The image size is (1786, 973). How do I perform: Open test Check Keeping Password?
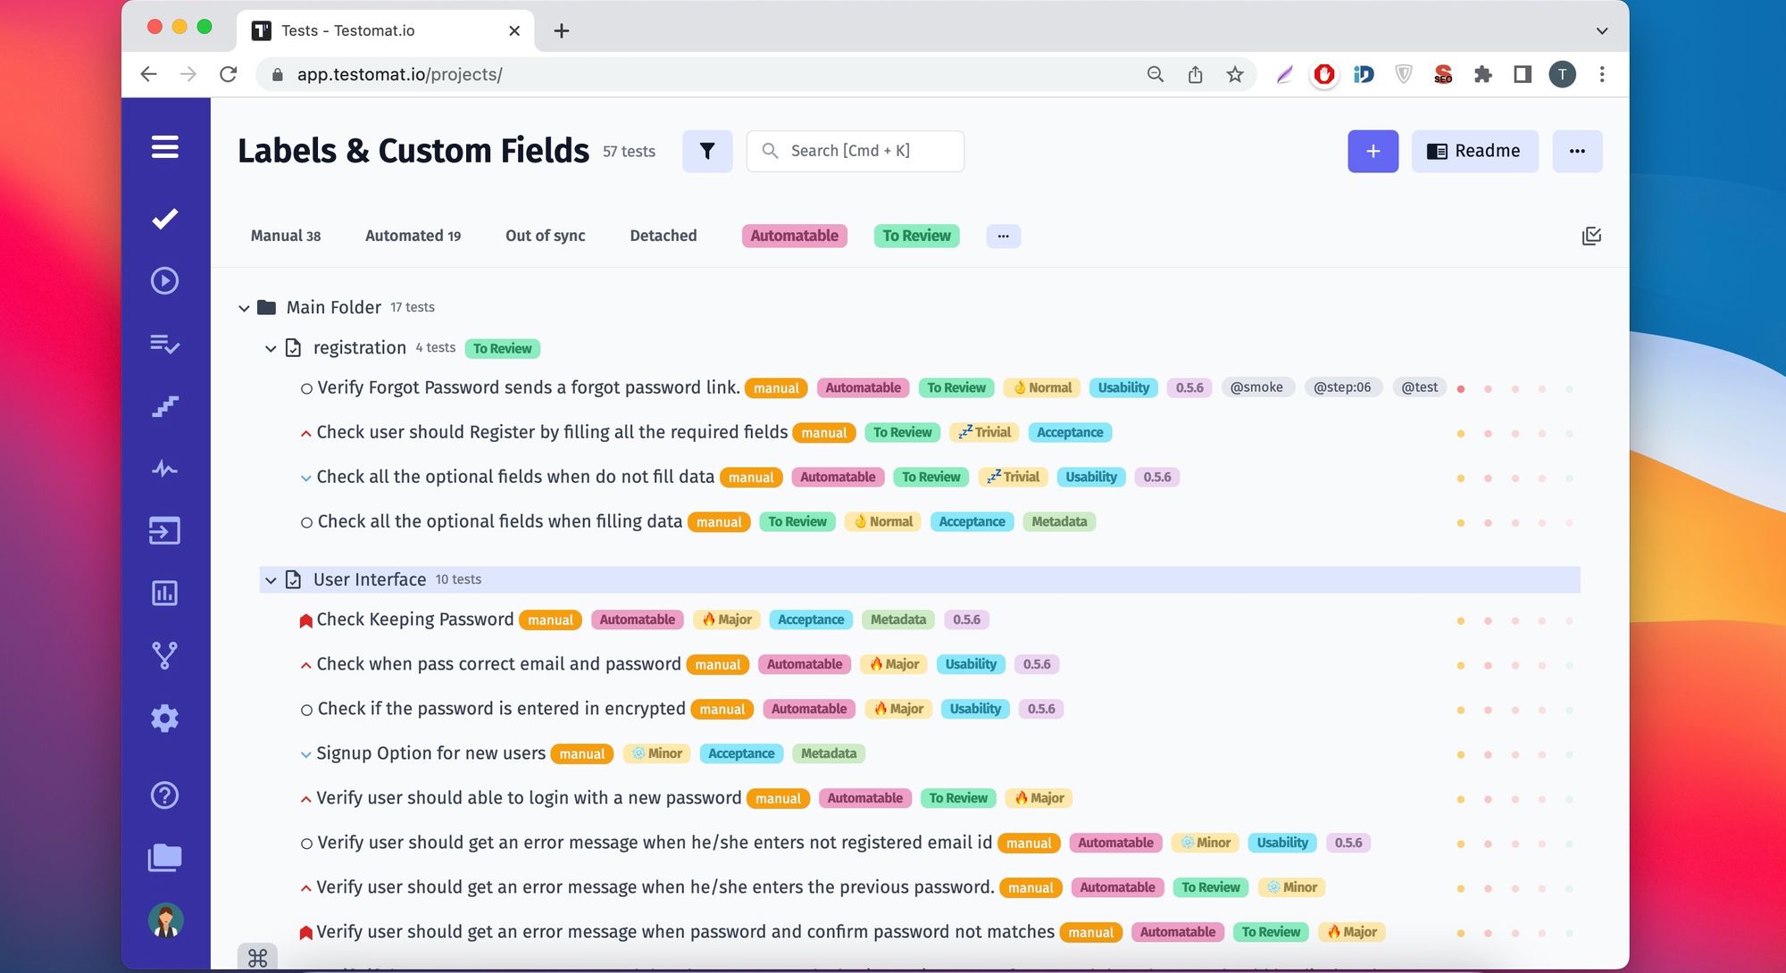point(415,620)
